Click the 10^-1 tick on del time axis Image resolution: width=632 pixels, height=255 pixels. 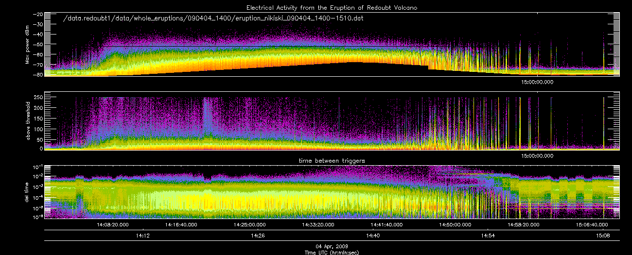point(37,166)
